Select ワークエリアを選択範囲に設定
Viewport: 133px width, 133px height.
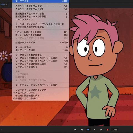(x=41, y=64)
